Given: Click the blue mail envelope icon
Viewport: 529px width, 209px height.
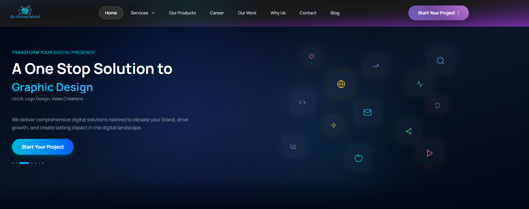Looking at the screenshot, I should pos(368,112).
